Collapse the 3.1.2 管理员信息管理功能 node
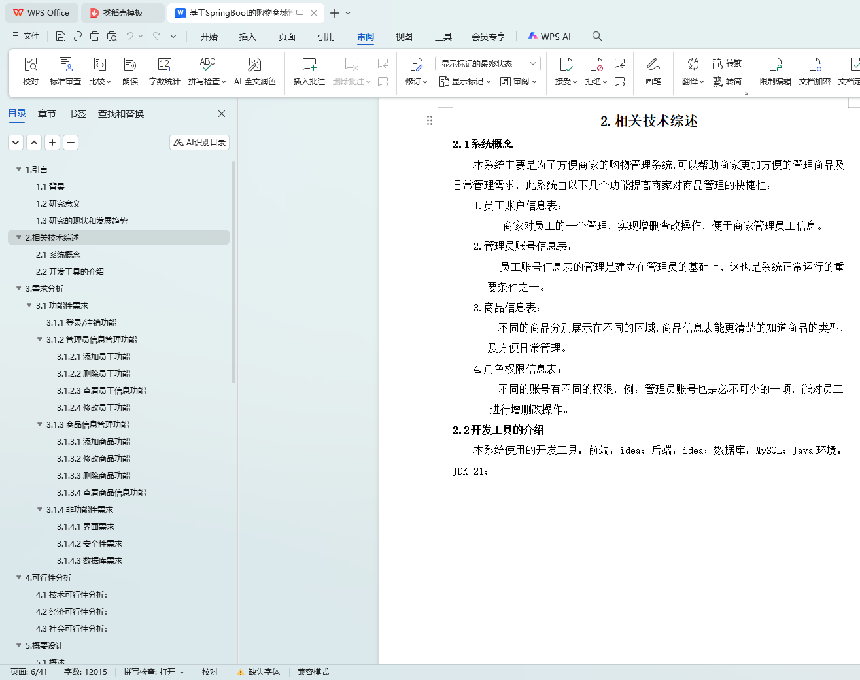Image resolution: width=860 pixels, height=680 pixels. point(39,339)
